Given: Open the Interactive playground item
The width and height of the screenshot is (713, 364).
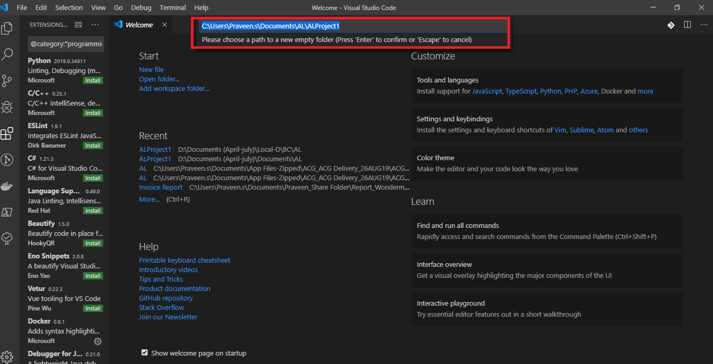Looking at the screenshot, I should click(x=547, y=309).
